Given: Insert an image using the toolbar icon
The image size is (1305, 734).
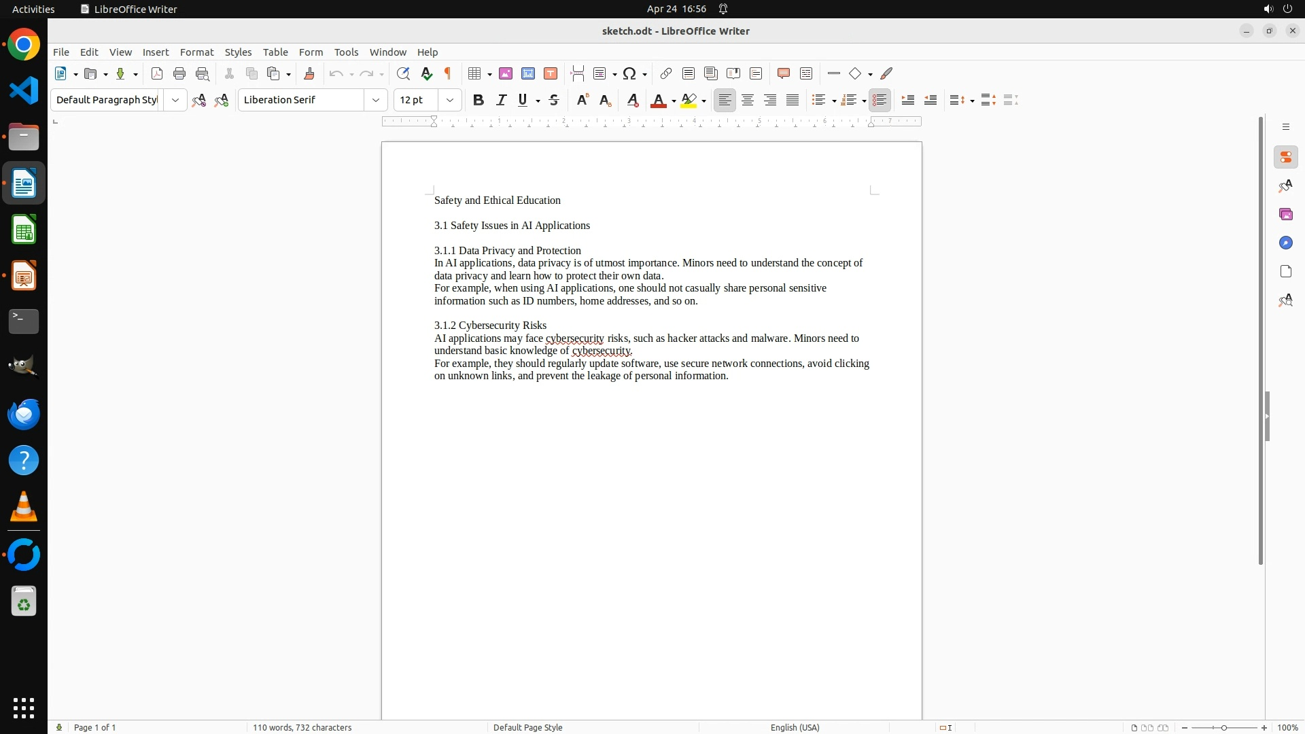Looking at the screenshot, I should pyautogui.click(x=505, y=73).
